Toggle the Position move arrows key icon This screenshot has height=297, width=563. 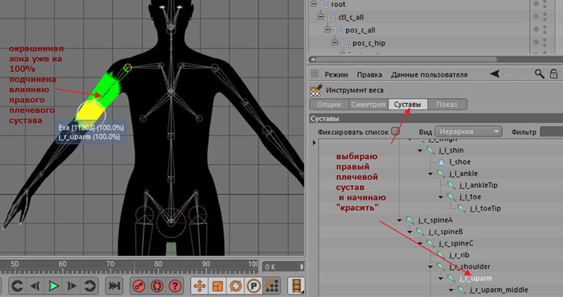click(x=200, y=286)
